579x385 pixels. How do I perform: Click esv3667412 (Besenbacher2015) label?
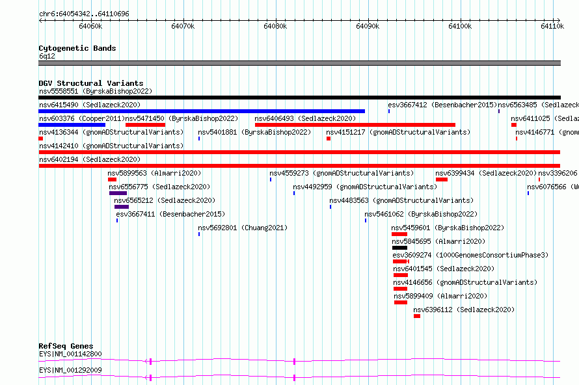(x=442, y=105)
